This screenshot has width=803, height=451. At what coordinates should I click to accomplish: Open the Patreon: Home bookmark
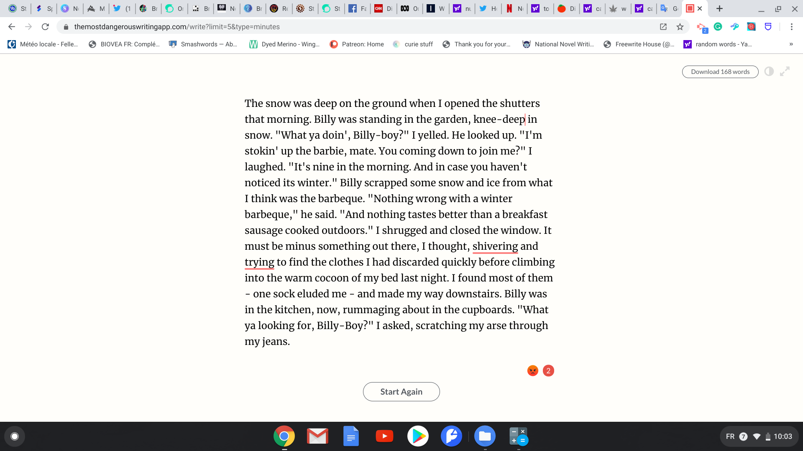click(356, 44)
